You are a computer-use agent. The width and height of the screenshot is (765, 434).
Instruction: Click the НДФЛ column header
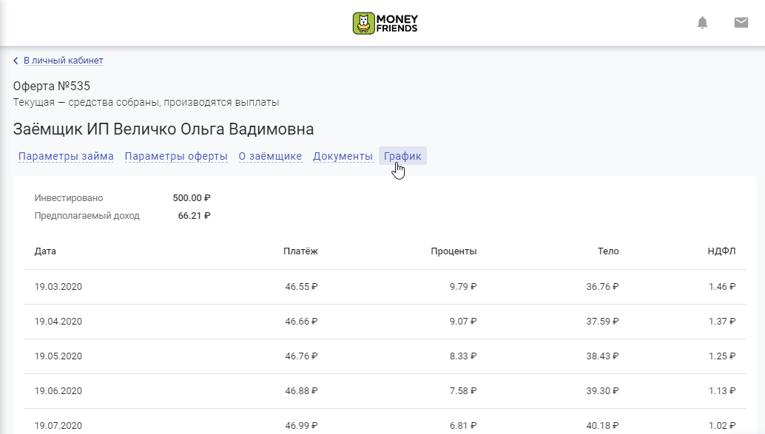[x=721, y=251]
